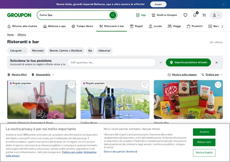
Task: Click Rifiuta tutti in privacy banner
Action: pyautogui.click(x=204, y=142)
